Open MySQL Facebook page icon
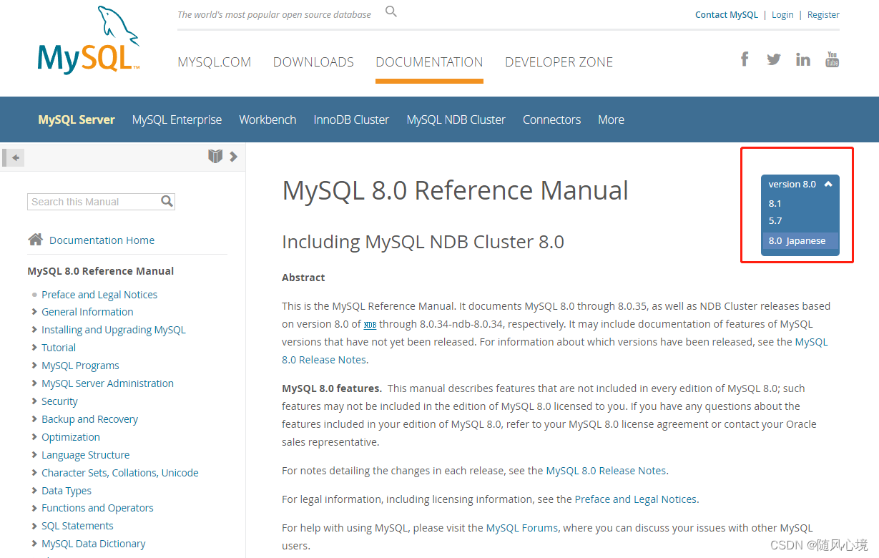 pos(745,59)
